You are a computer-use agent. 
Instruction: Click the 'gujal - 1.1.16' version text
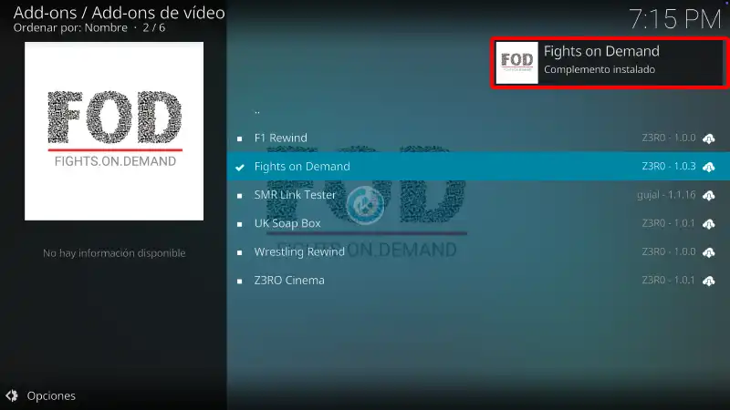[666, 195]
